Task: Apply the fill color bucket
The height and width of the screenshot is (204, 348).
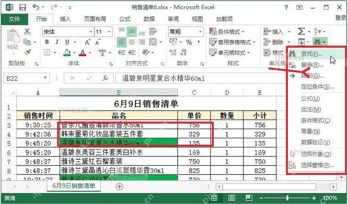Action: pos(67,53)
